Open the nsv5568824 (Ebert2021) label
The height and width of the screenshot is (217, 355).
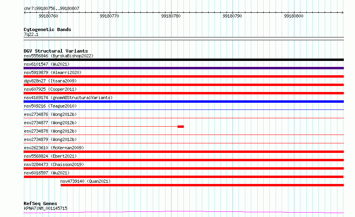[x=50, y=156]
